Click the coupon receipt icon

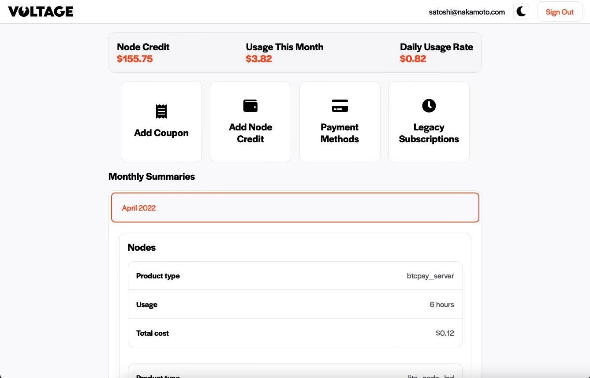tap(161, 111)
